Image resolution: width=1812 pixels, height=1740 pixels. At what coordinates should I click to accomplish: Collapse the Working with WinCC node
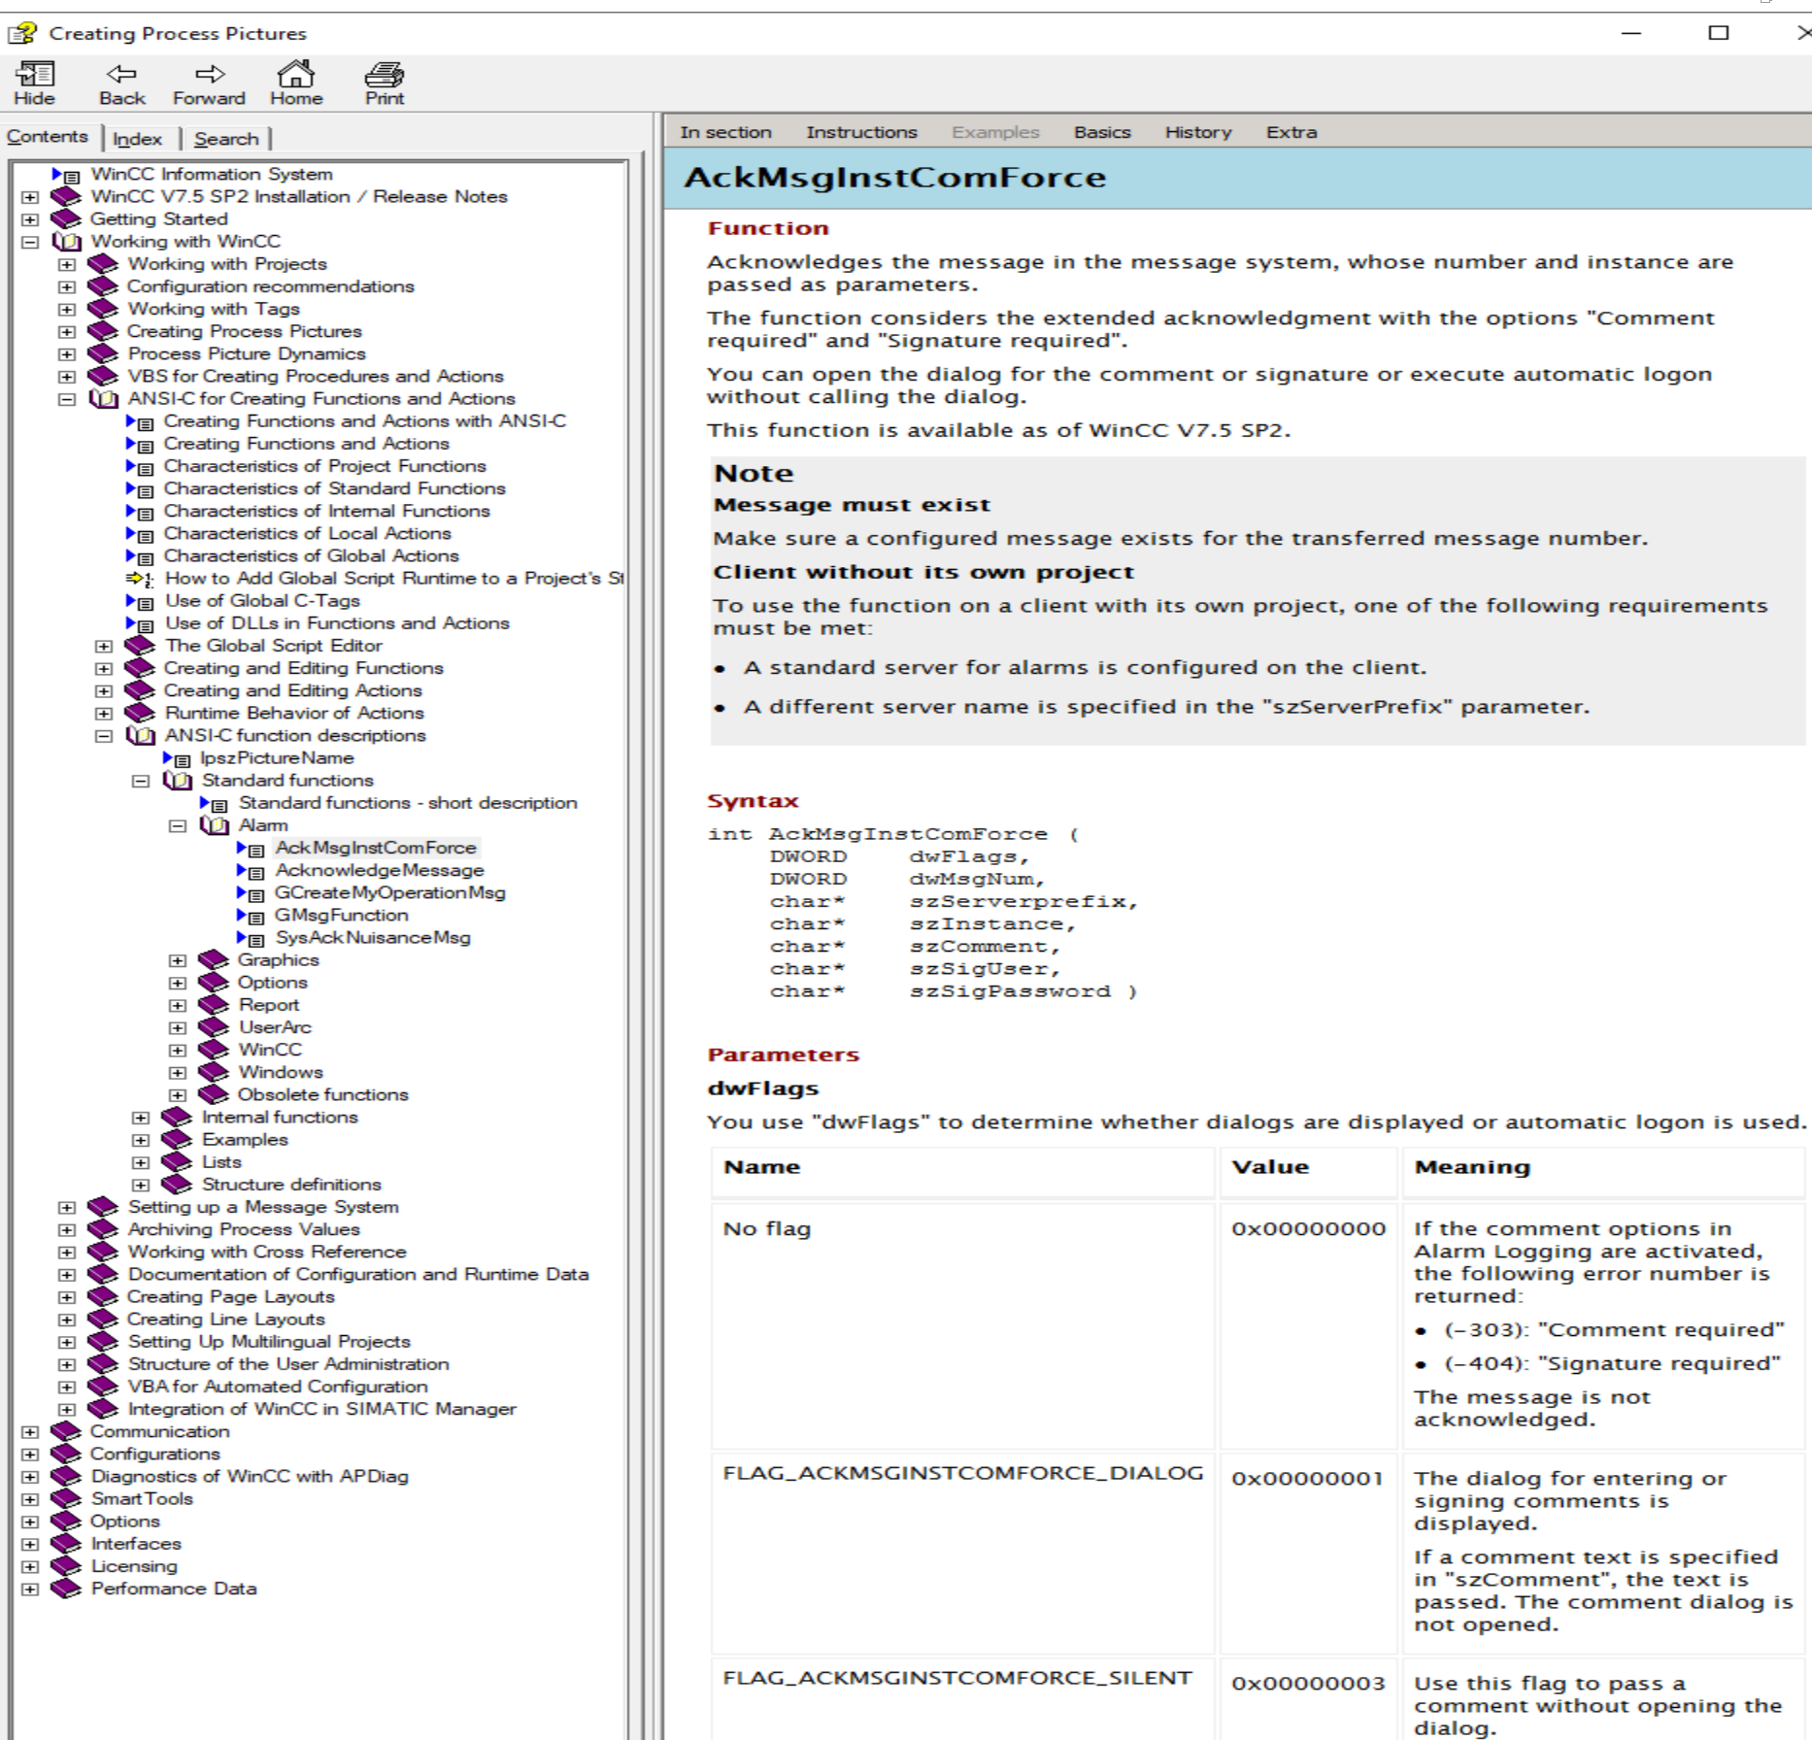tap(30, 242)
